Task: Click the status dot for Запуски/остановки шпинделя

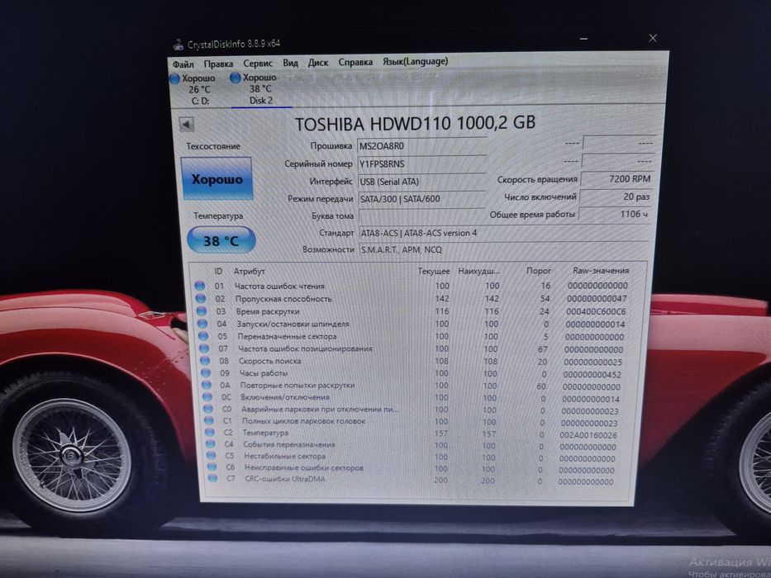Action: [202, 324]
